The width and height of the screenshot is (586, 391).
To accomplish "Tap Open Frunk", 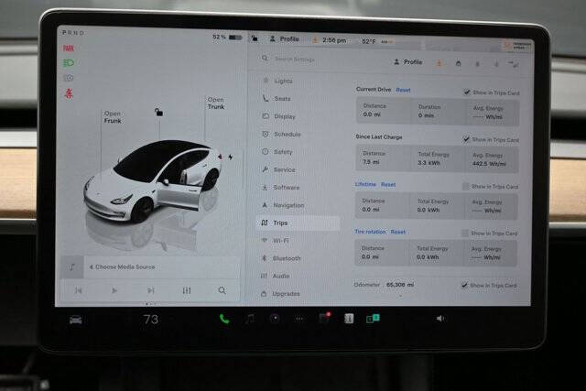I will tap(113, 117).
